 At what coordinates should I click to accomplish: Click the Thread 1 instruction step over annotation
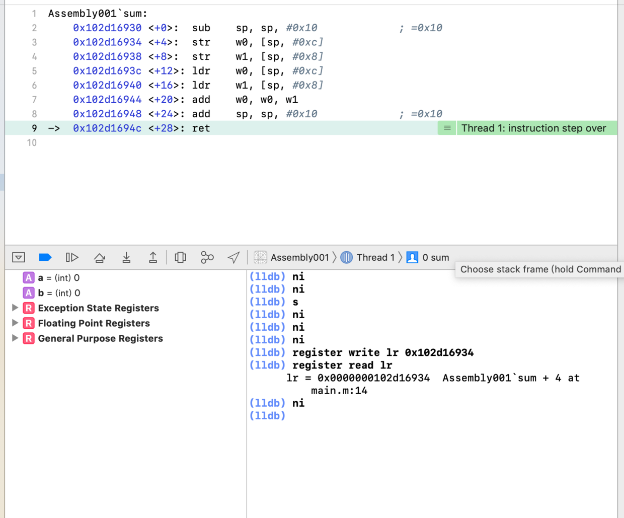[533, 128]
